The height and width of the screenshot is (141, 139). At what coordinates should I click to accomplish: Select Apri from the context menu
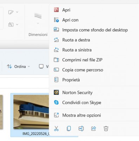coord(94,10)
